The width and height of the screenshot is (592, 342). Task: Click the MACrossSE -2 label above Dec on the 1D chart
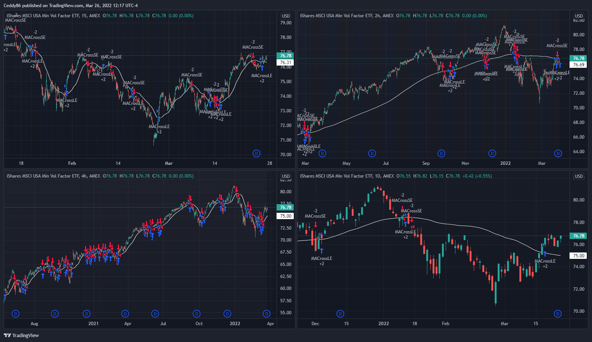coord(315,214)
